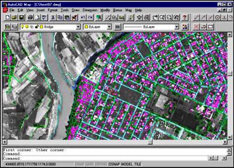Toggle MODEL space in the status bar
This screenshot has width=234, height=168.
coord(126,164)
